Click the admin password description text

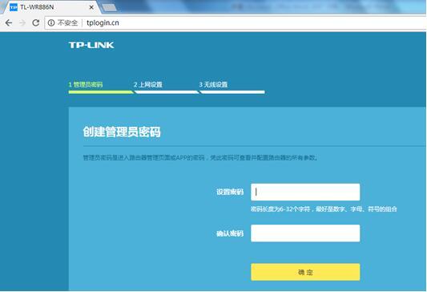pos(200,157)
